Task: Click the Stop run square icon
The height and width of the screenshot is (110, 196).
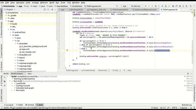Action: point(169,6)
